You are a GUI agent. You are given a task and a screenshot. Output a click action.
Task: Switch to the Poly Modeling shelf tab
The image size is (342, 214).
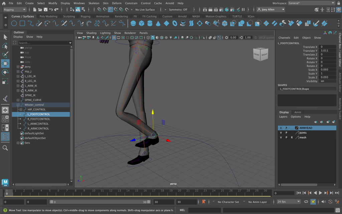coord(48,16)
